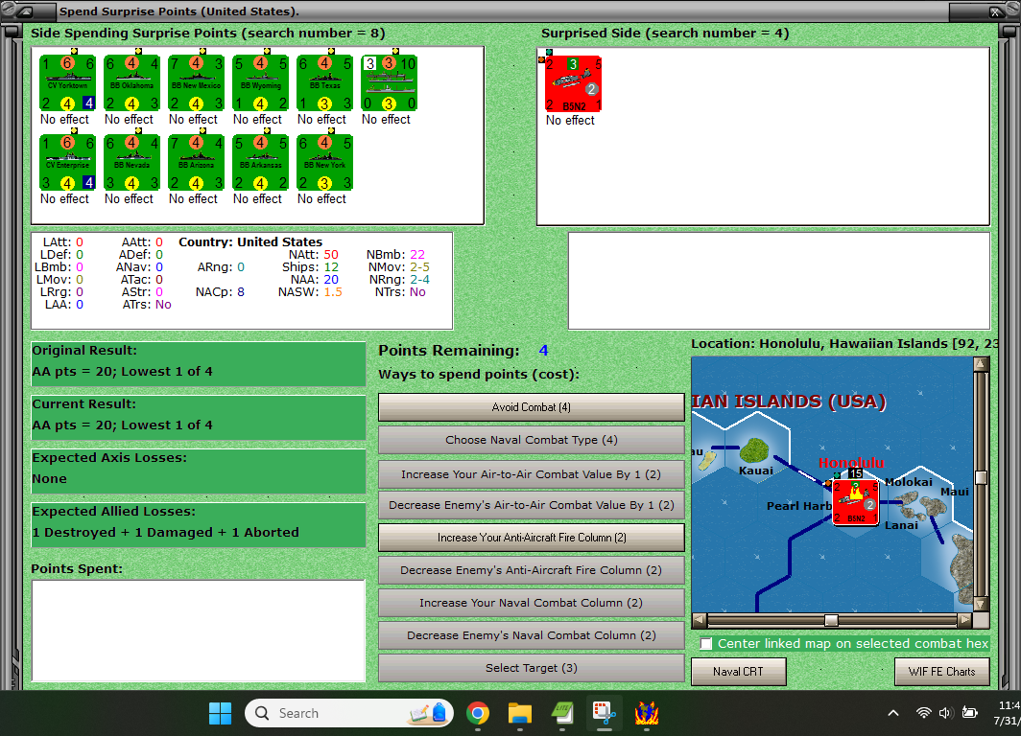Toggle Center linked map on selected combat hex

point(706,644)
